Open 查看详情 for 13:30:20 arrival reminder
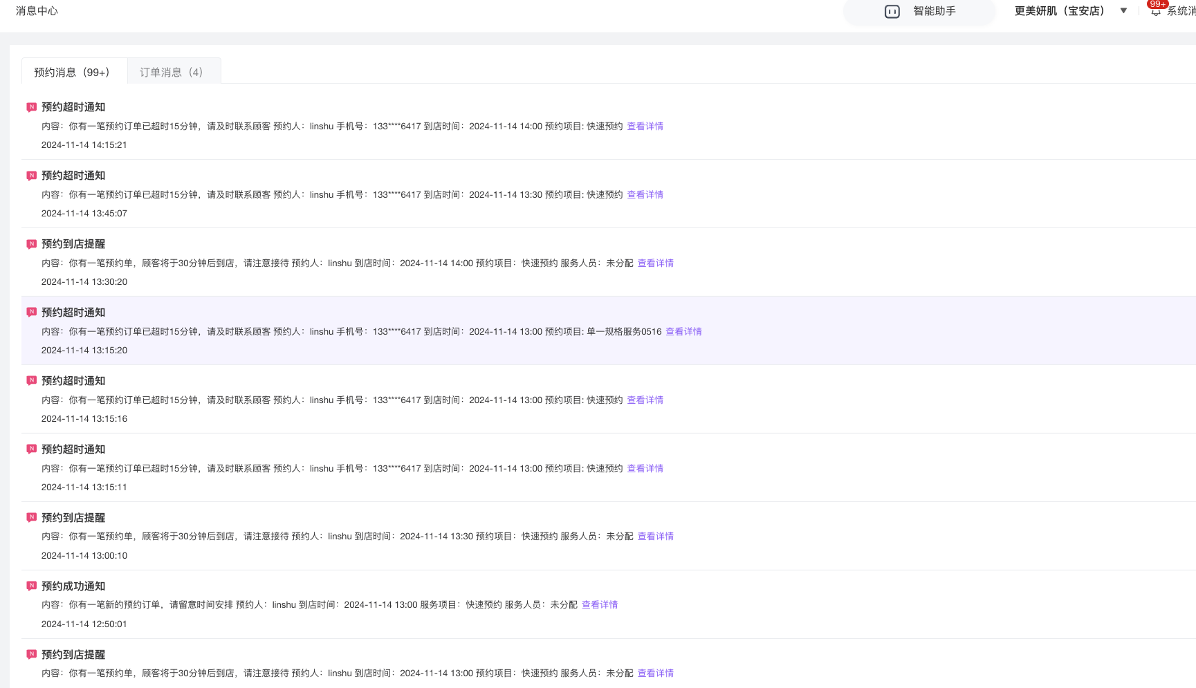The width and height of the screenshot is (1196, 688). click(655, 263)
